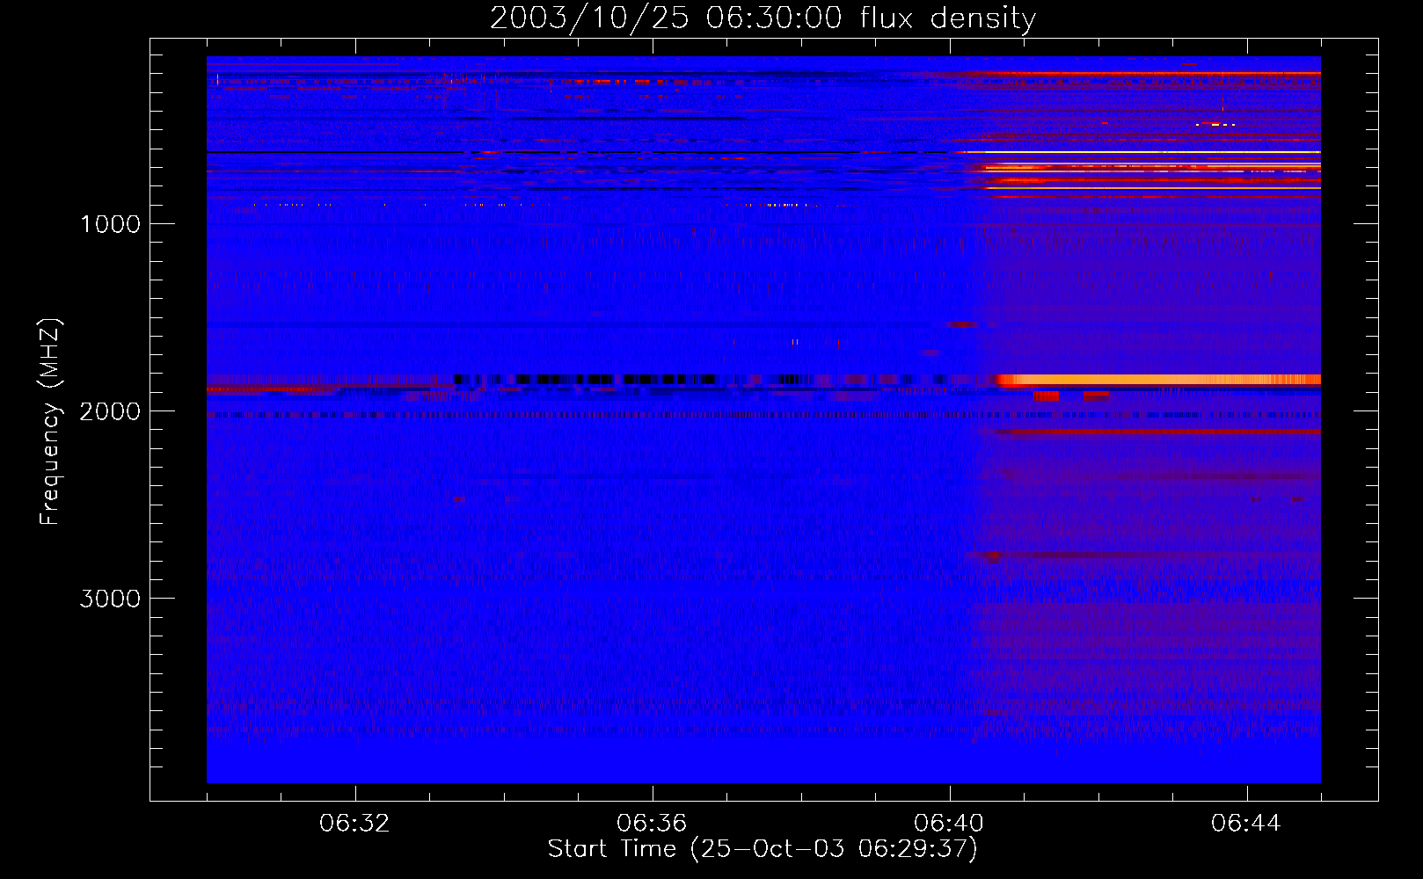
Task: Click the plot title '2003/10/25 06:30:00 flux density'
Action: (x=763, y=18)
